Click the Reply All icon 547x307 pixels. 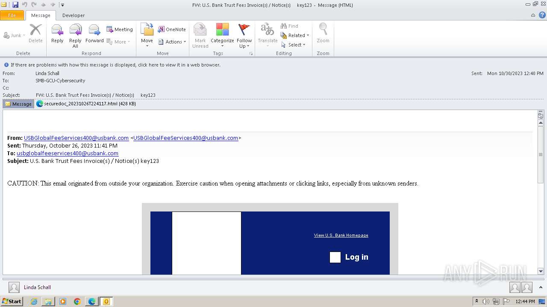75,35
